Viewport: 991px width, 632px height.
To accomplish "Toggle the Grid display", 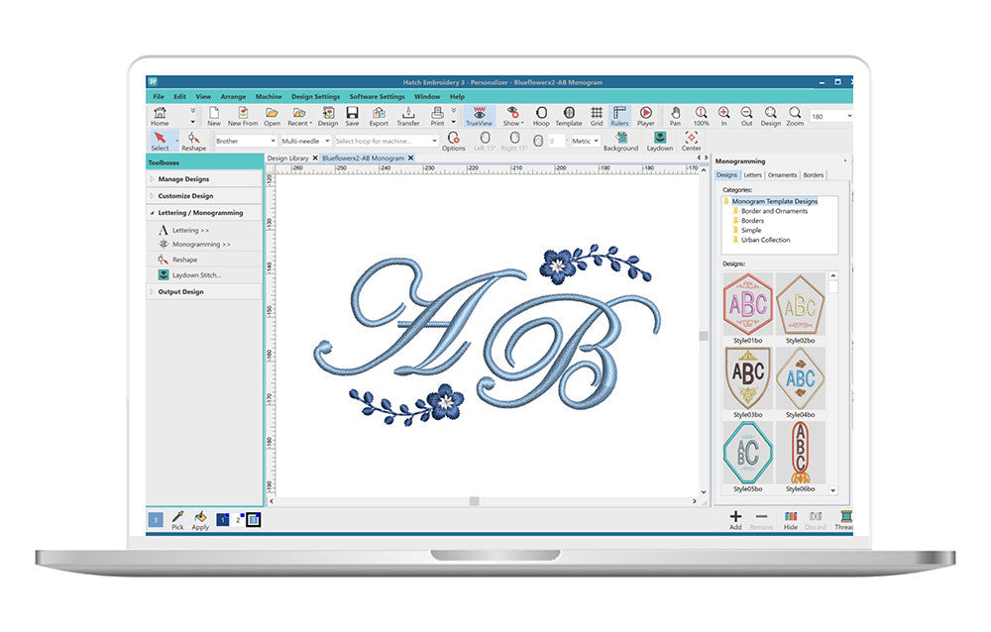I will pos(597,116).
